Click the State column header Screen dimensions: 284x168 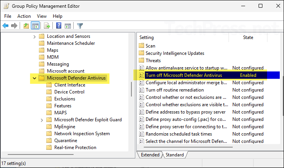[248, 37]
